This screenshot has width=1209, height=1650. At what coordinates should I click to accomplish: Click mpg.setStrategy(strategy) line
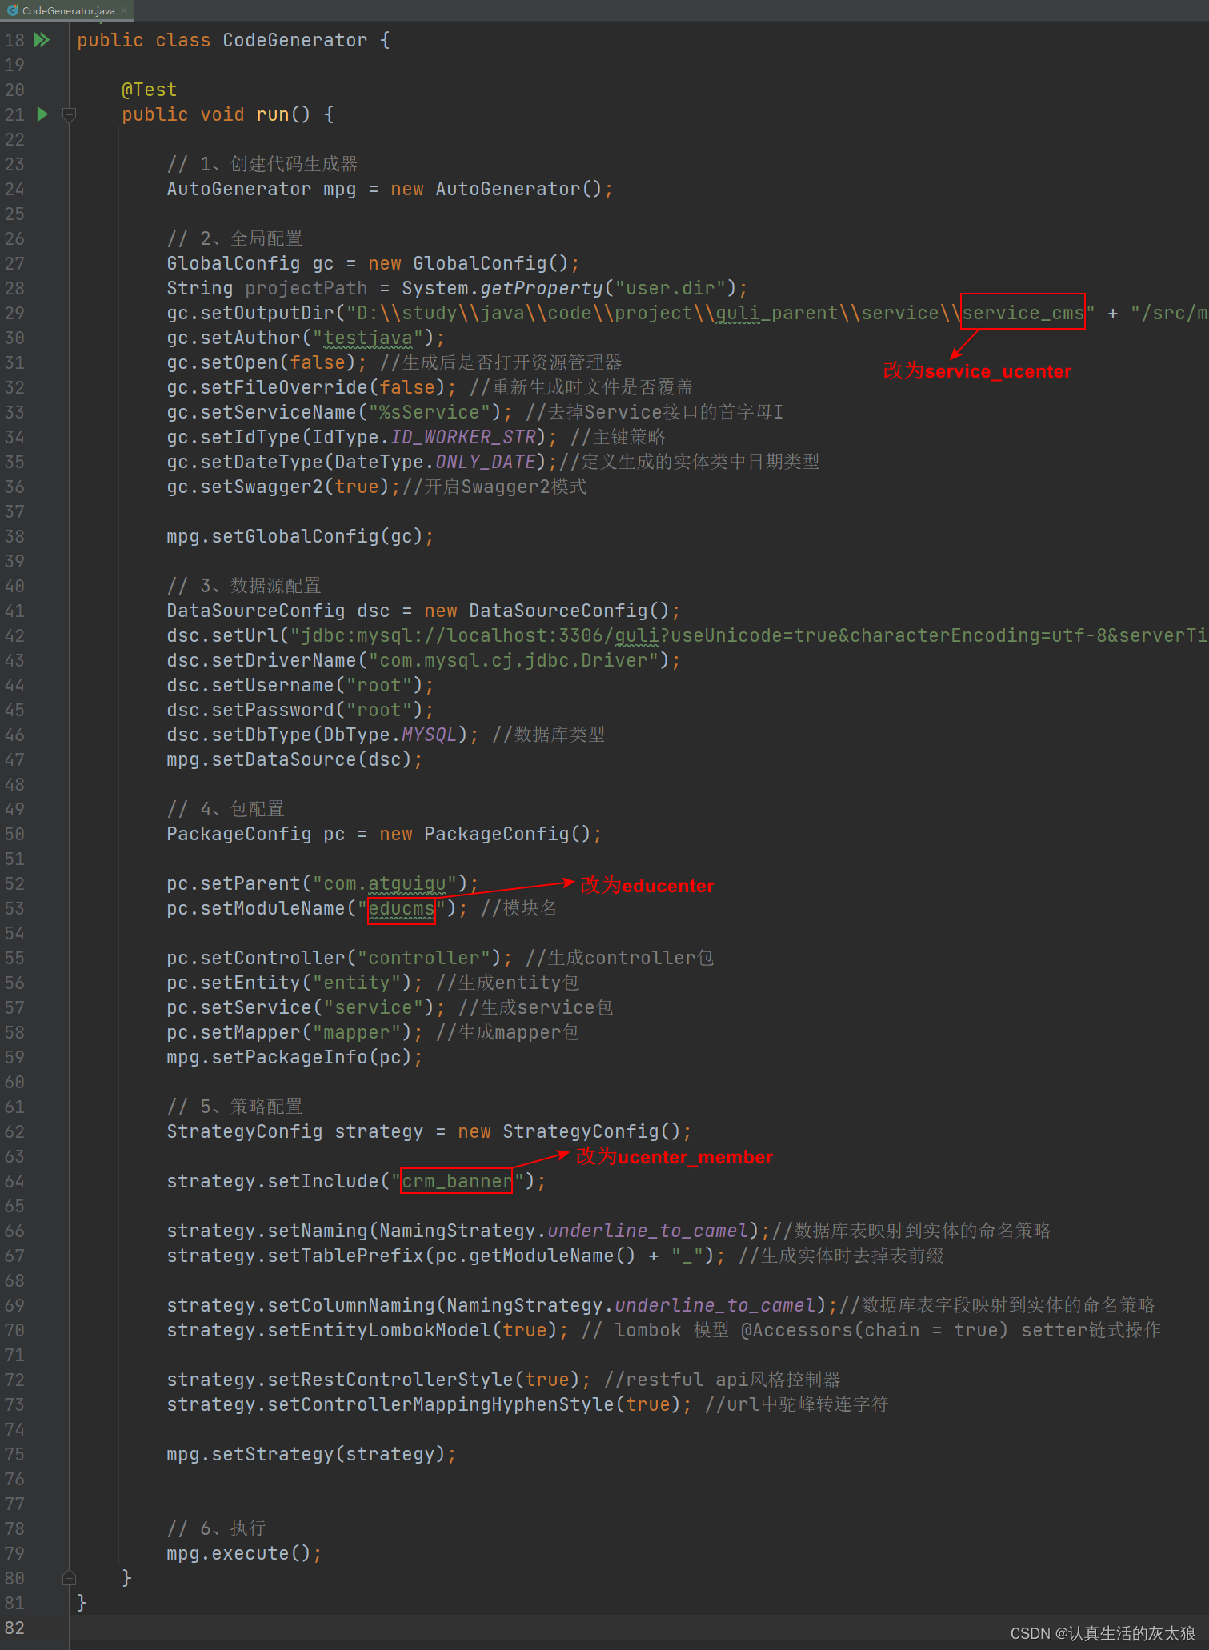click(x=311, y=1454)
